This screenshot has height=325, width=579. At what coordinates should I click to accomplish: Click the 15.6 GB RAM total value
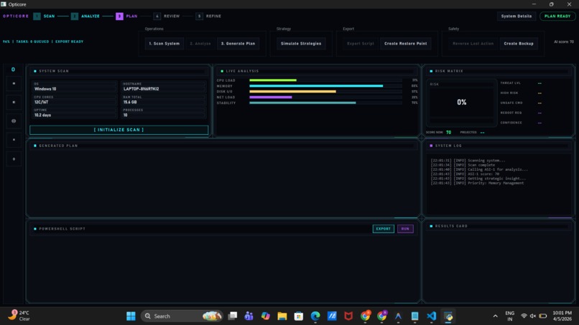tap(130, 102)
